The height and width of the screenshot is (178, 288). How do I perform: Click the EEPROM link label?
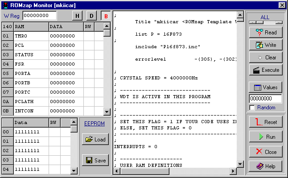coord(95,124)
